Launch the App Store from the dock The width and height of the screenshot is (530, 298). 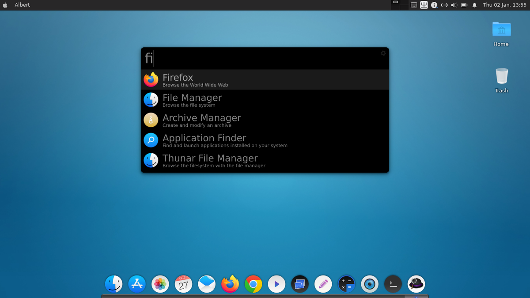137,284
